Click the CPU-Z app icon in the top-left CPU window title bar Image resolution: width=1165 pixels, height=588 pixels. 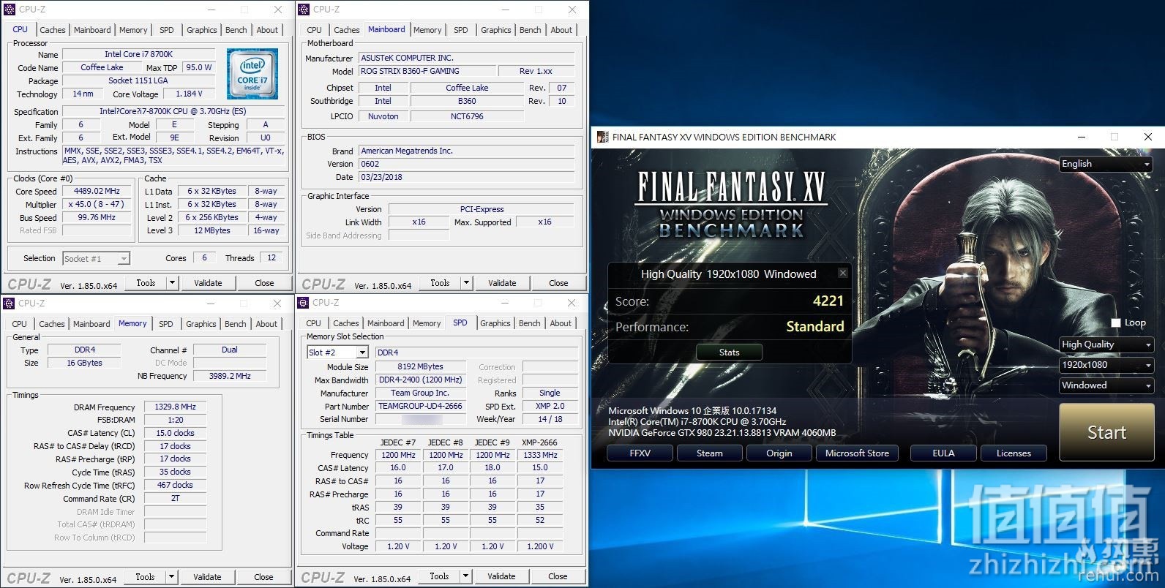[10, 10]
